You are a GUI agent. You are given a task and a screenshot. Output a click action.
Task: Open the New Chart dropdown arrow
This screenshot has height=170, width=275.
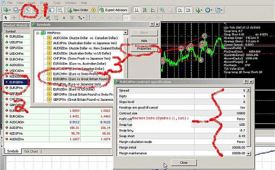click(x=10, y=10)
